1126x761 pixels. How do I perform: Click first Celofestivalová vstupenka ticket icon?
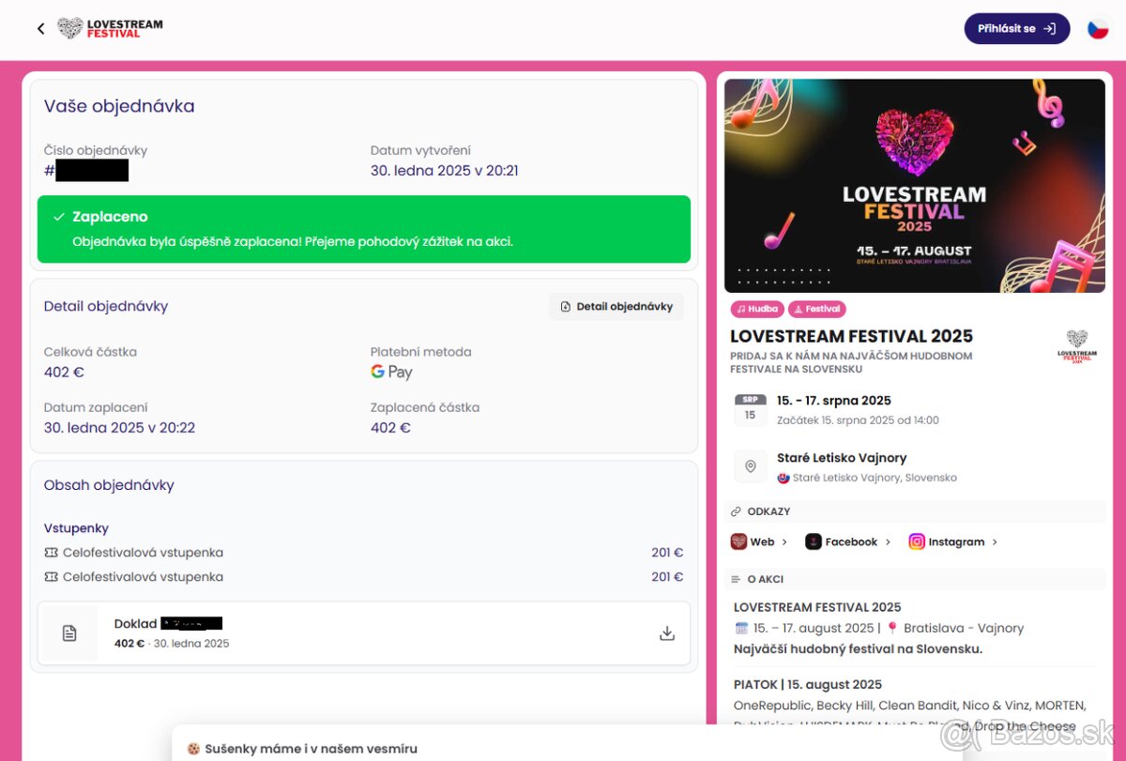click(51, 553)
